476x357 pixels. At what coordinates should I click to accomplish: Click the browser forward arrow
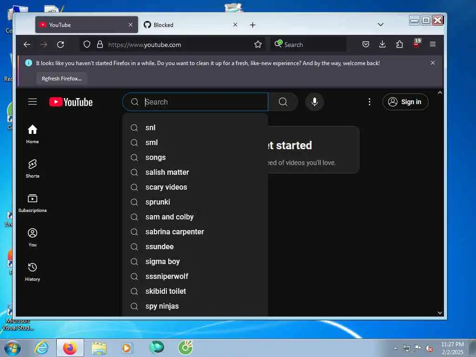pos(44,45)
